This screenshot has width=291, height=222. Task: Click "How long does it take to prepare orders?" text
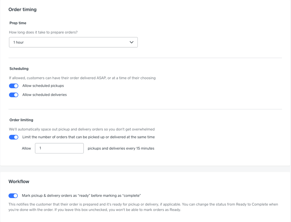pos(43,32)
